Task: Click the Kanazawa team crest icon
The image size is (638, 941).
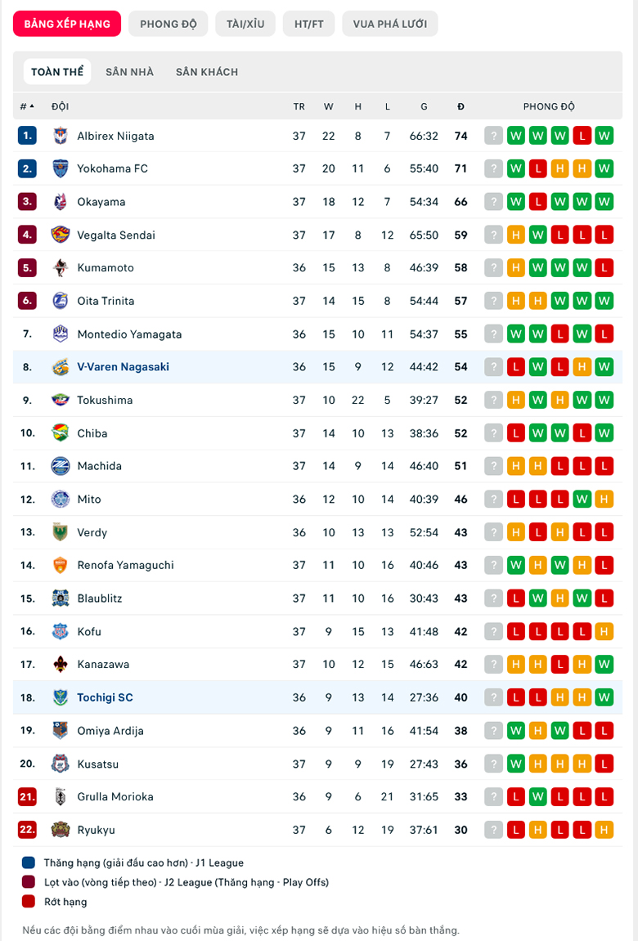Action: (60, 665)
